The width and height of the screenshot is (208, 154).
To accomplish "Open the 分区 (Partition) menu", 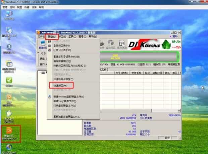I will pos(62,36).
